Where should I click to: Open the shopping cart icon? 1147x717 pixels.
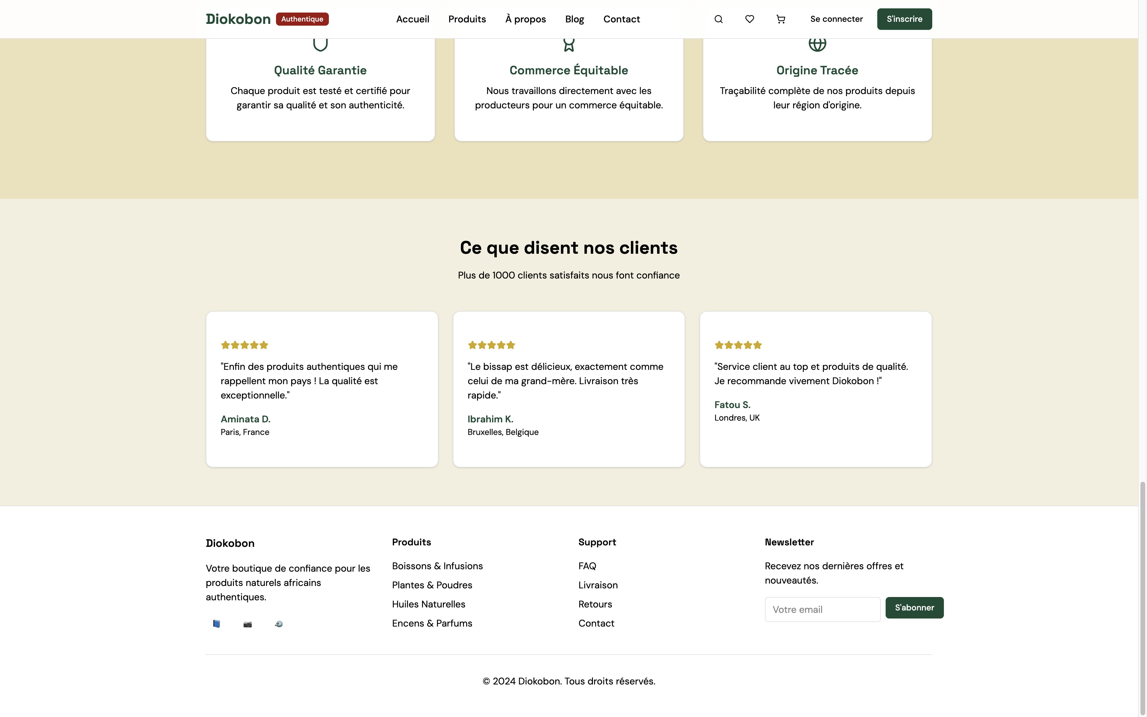click(x=780, y=19)
